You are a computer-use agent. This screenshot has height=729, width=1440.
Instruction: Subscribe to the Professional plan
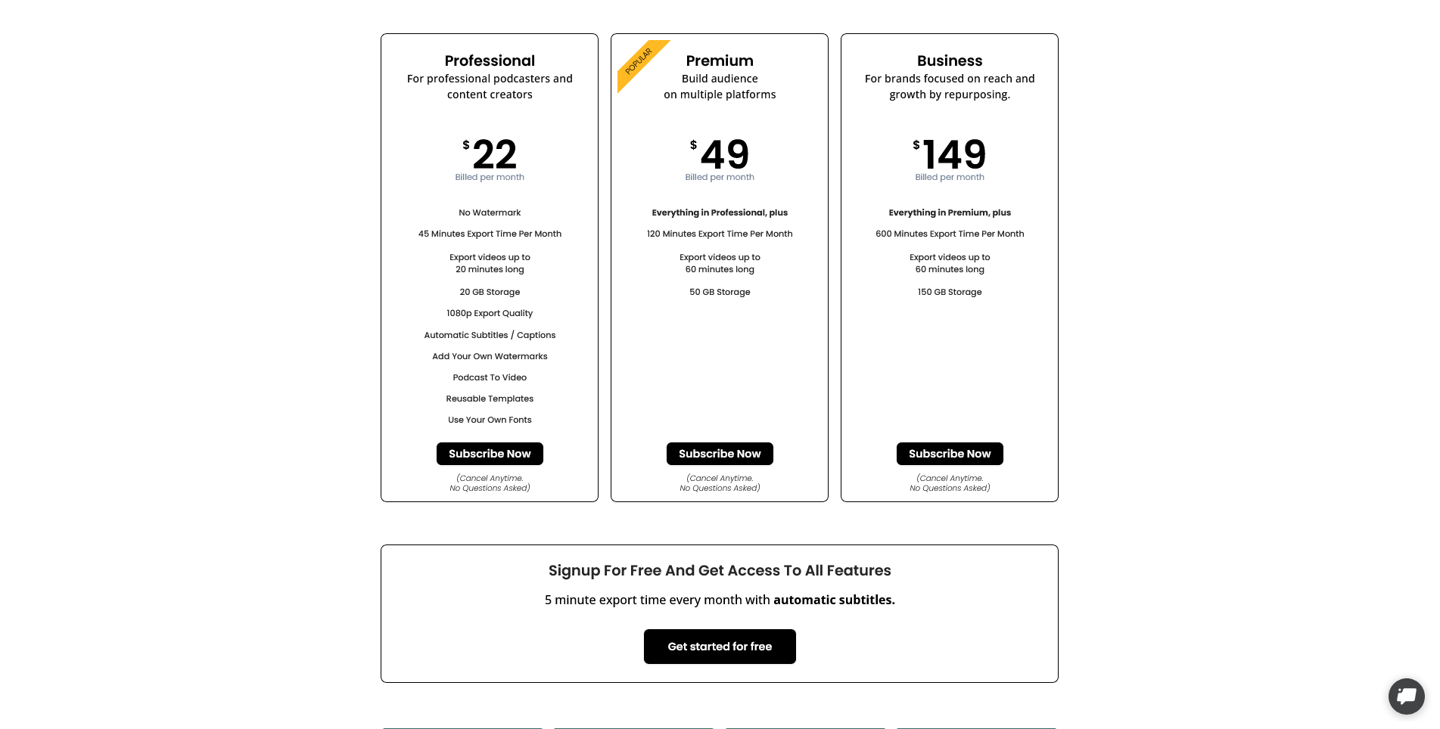coord(490,454)
